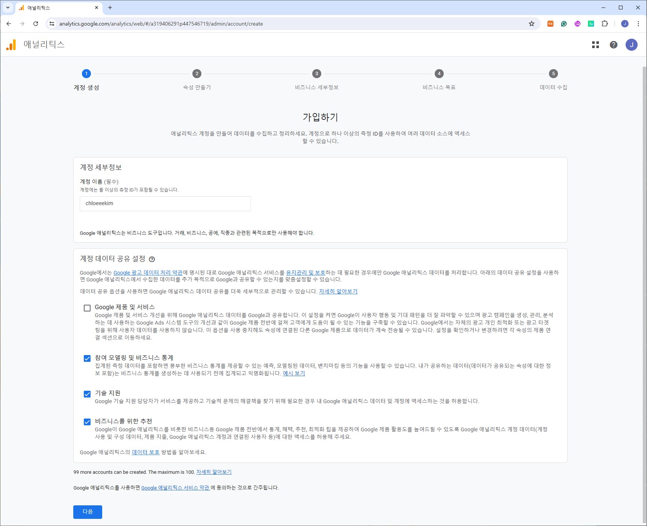The height and width of the screenshot is (526, 647).
Task: Select step 3 비즈니스 세부정보
Action: (x=317, y=80)
